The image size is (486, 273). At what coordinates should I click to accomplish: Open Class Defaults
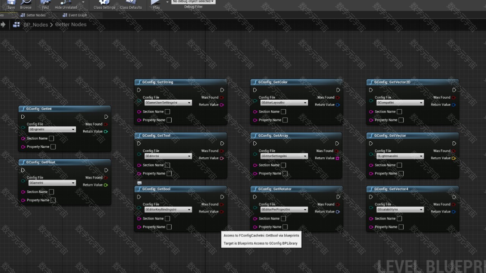(x=131, y=5)
